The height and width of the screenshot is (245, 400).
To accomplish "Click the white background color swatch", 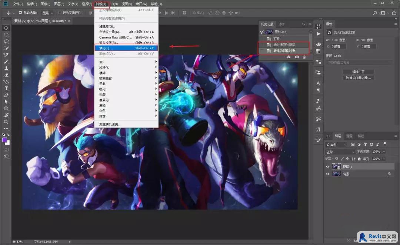I will tap(8, 143).
